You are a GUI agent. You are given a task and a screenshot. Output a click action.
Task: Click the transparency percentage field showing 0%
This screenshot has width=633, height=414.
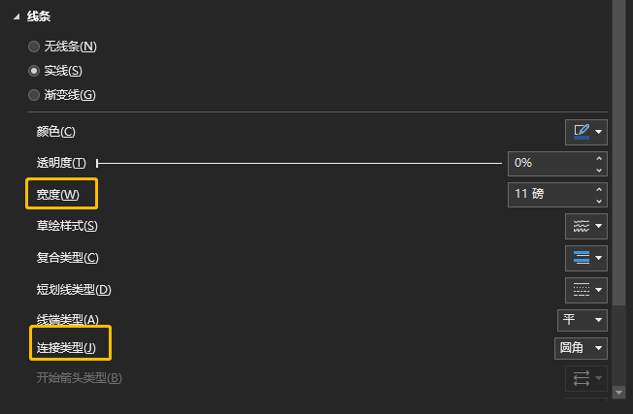pos(549,163)
